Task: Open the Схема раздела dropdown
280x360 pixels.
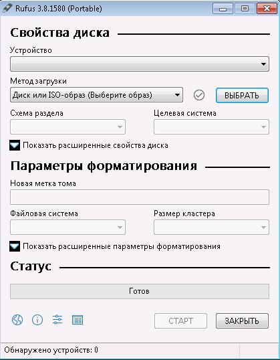Action: click(67, 126)
